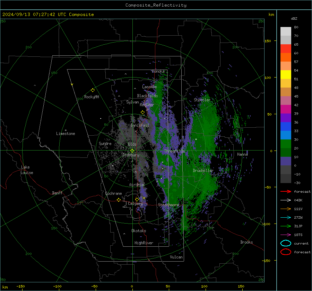This screenshot has width=312, height=291.
Task: Click the yellow radar-site diamond above Didsbury
Action: point(132,151)
